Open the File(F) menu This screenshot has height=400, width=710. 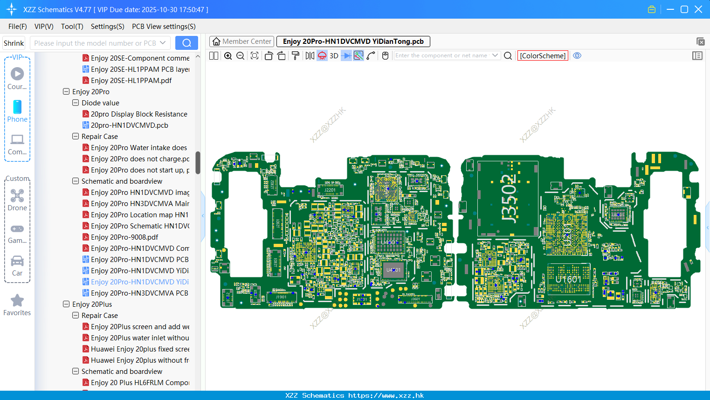(18, 27)
